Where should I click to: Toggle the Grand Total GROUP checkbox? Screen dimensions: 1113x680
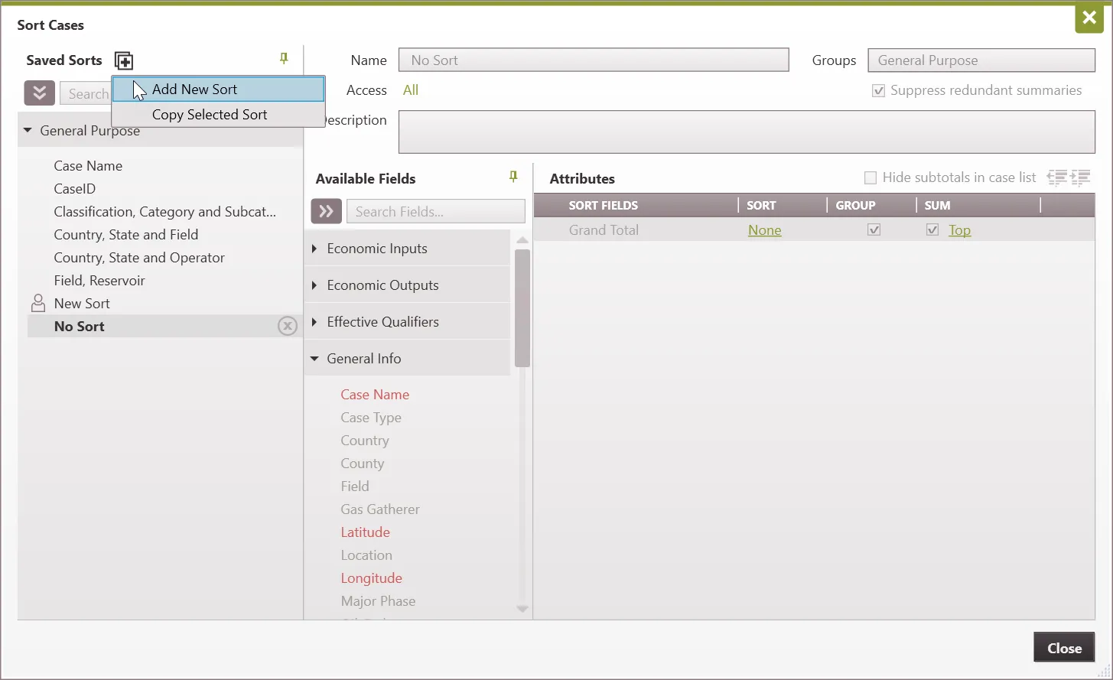point(874,230)
